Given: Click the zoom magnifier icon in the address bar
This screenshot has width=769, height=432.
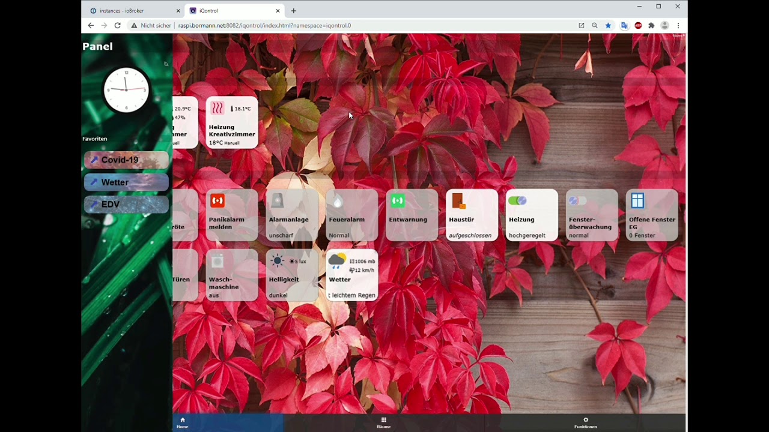Looking at the screenshot, I should click(594, 26).
